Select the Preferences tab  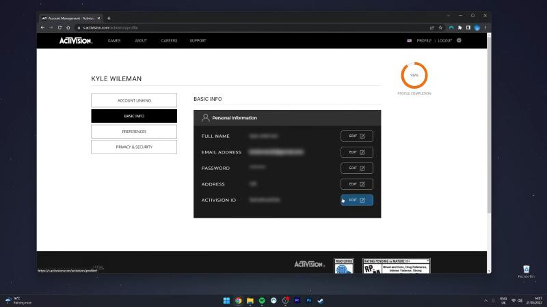coord(134,132)
